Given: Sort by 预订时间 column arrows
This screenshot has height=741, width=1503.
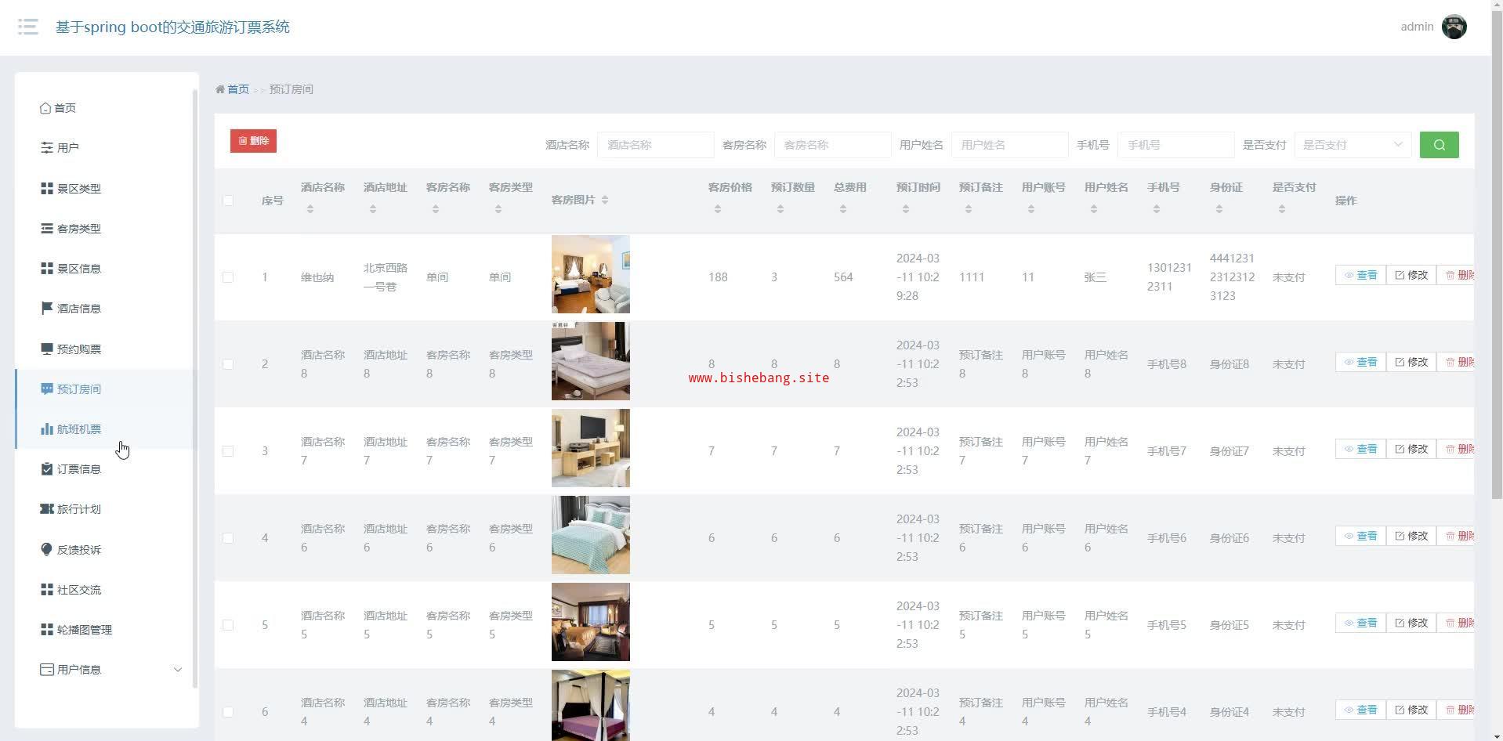Looking at the screenshot, I should 906,209.
